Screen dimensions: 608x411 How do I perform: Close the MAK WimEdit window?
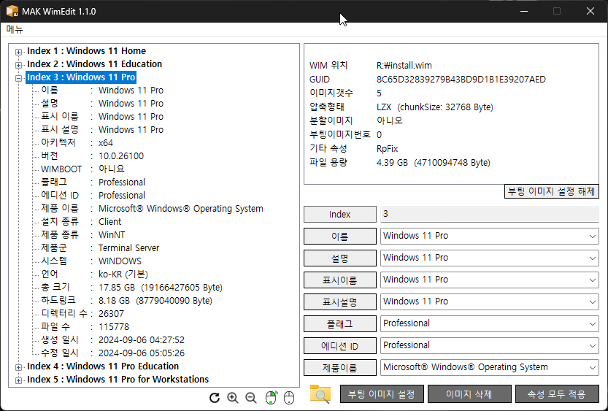[x=590, y=11]
